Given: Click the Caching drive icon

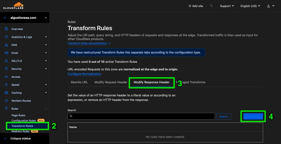Looking at the screenshot, I should pos(6,93).
